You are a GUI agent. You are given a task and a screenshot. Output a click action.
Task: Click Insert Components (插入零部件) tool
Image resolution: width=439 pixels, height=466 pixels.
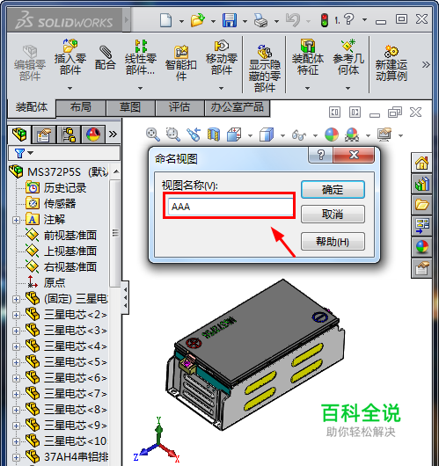click(x=70, y=57)
